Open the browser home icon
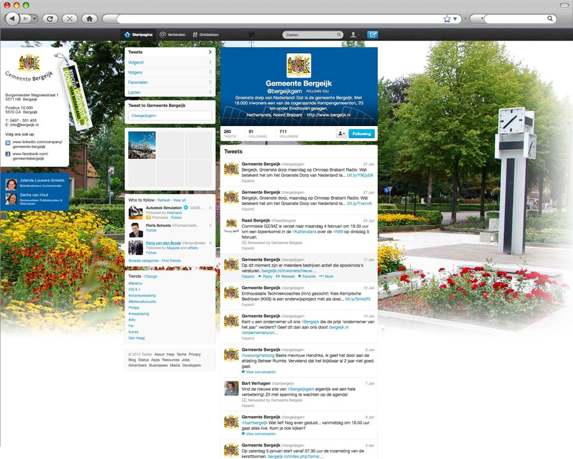The height and width of the screenshot is (459, 573). pos(90,19)
